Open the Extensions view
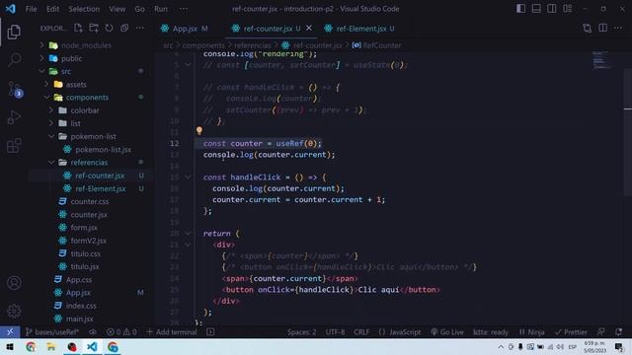Screen dimensions: 632x355 click(14, 145)
